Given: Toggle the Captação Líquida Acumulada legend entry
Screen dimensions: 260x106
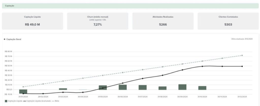Looking at the screenshot, I should 37,101.
